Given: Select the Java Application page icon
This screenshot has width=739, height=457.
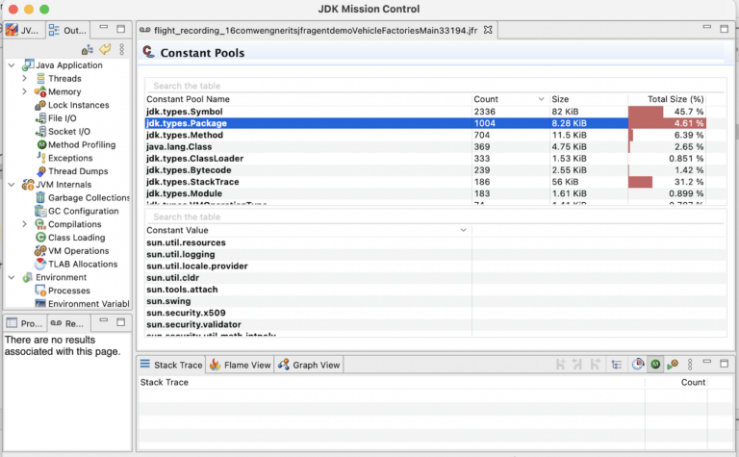Looking at the screenshot, I should point(28,65).
